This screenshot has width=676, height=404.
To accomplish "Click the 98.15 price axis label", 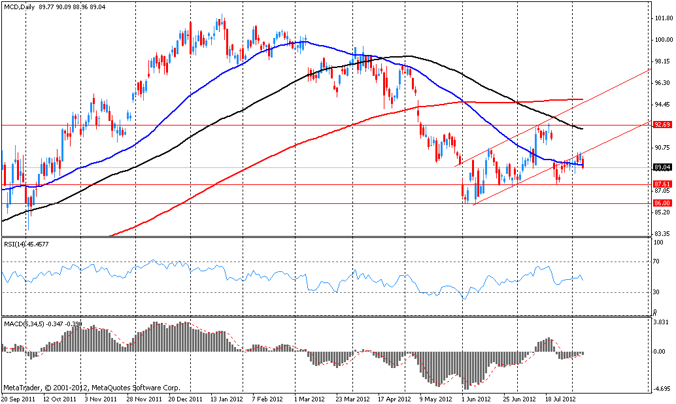I will tap(662, 61).
